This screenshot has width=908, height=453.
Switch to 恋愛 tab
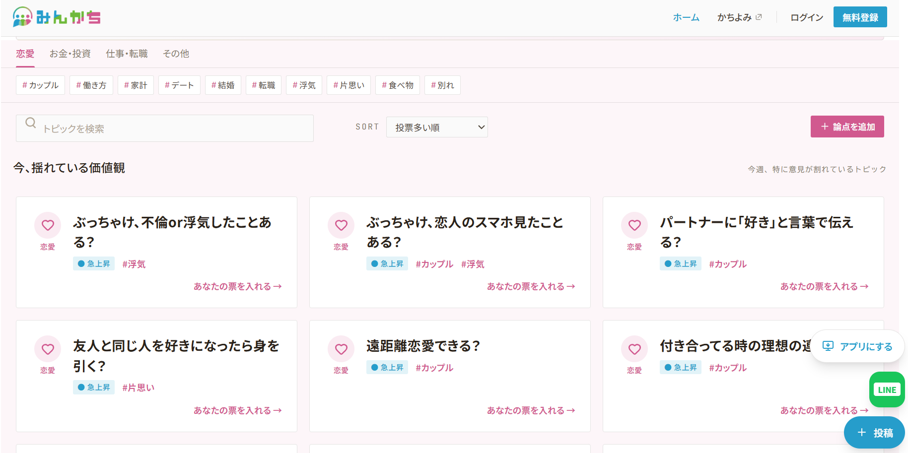(25, 54)
